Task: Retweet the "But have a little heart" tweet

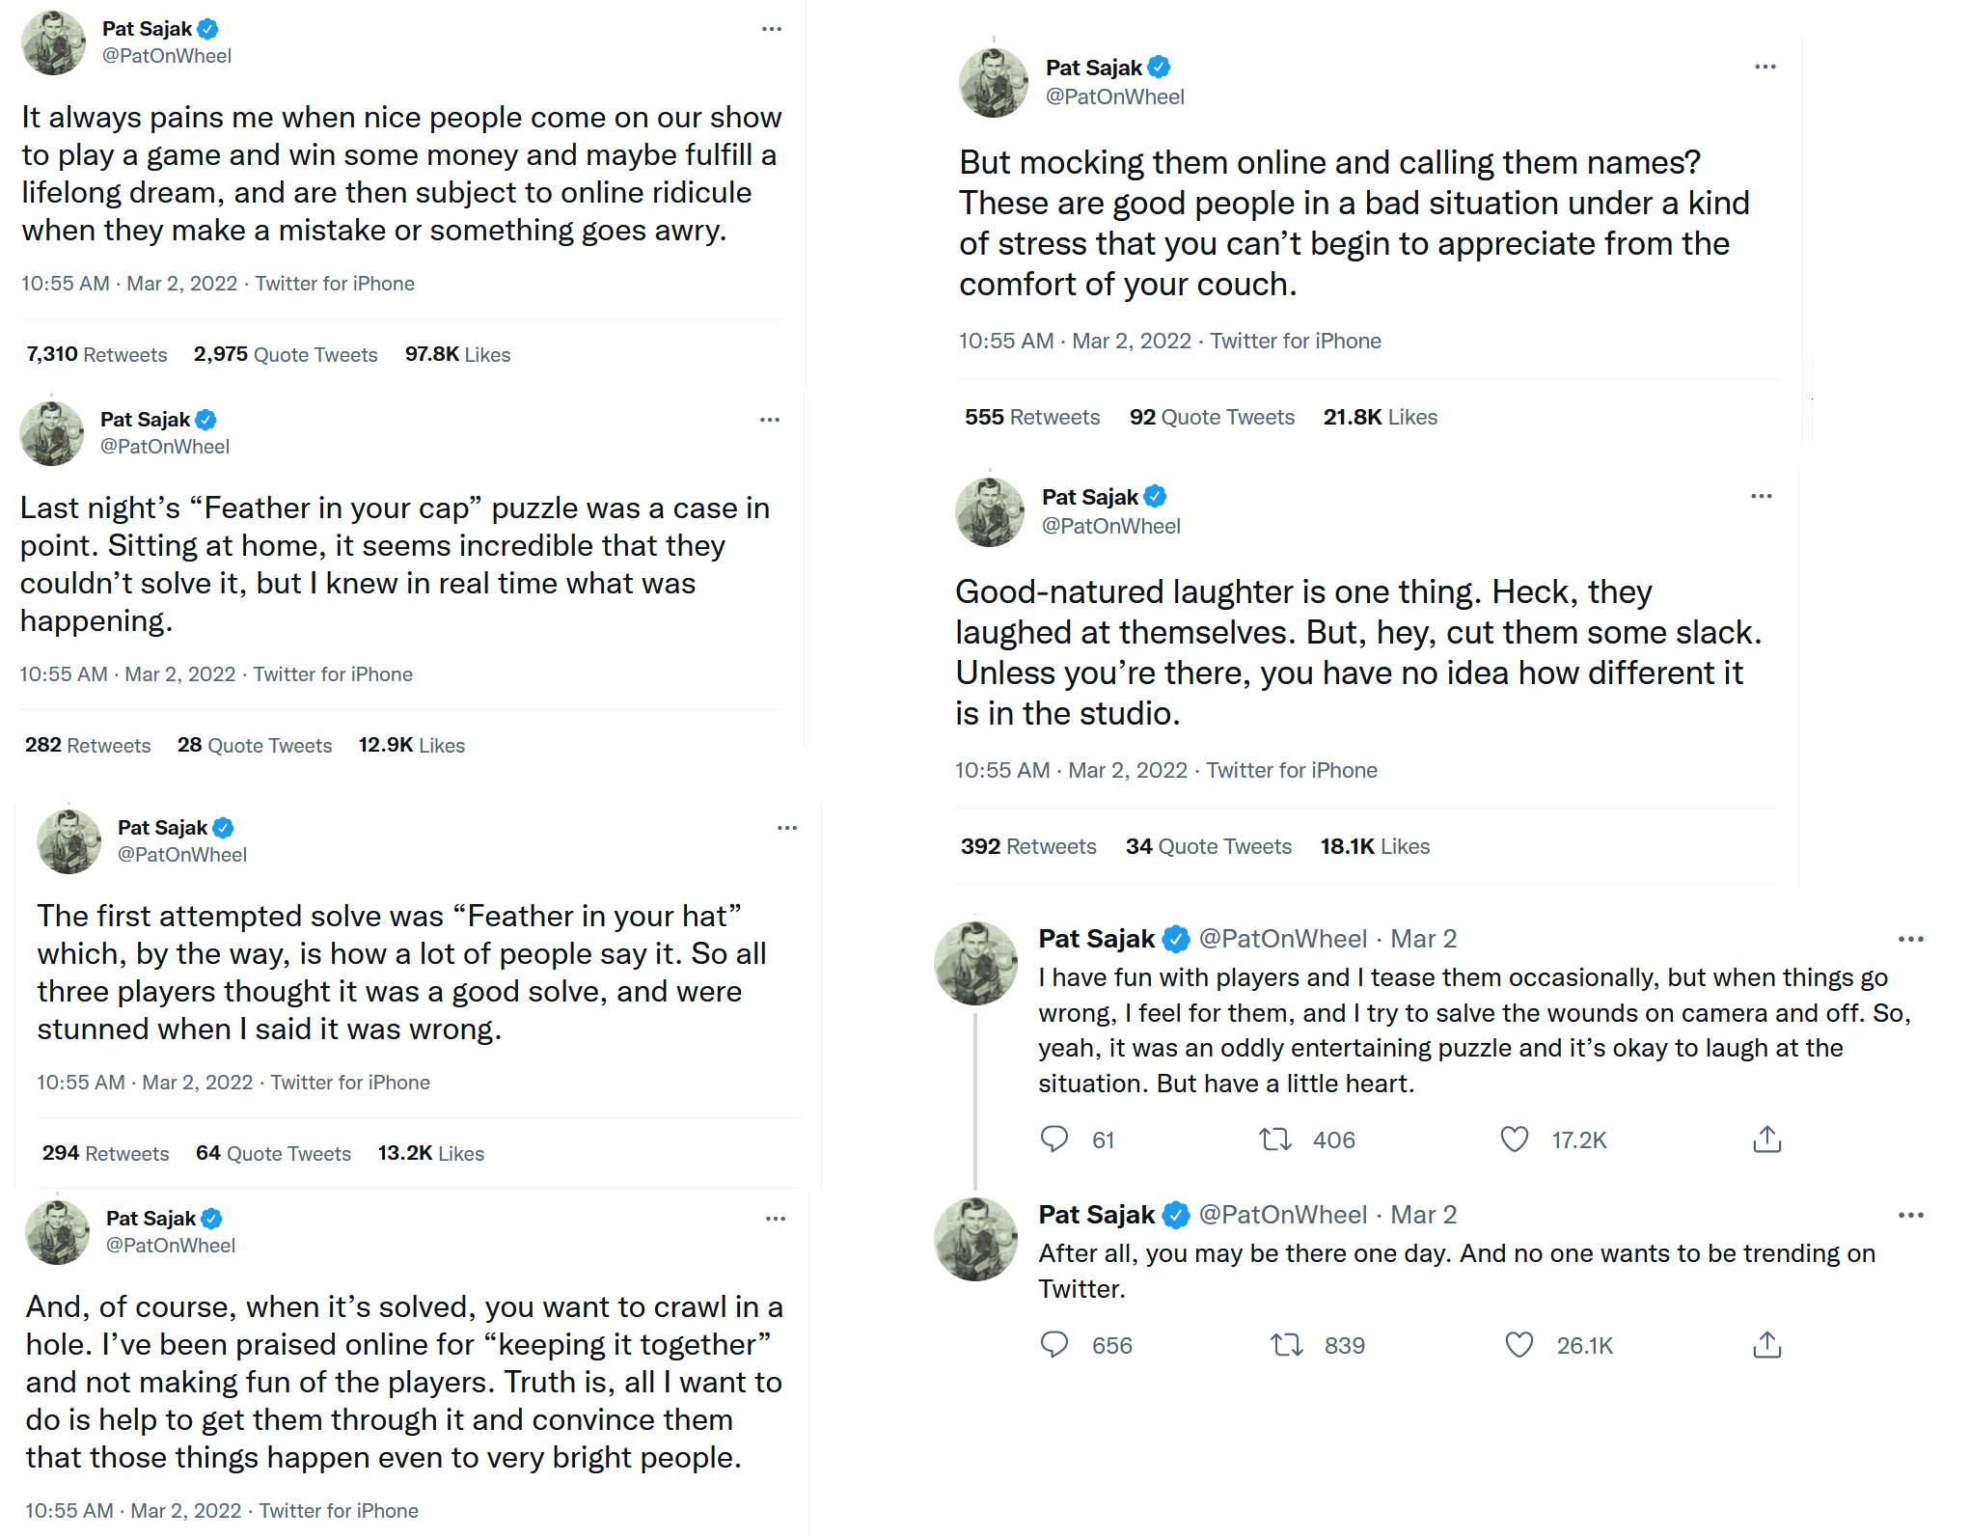Action: [1274, 1140]
